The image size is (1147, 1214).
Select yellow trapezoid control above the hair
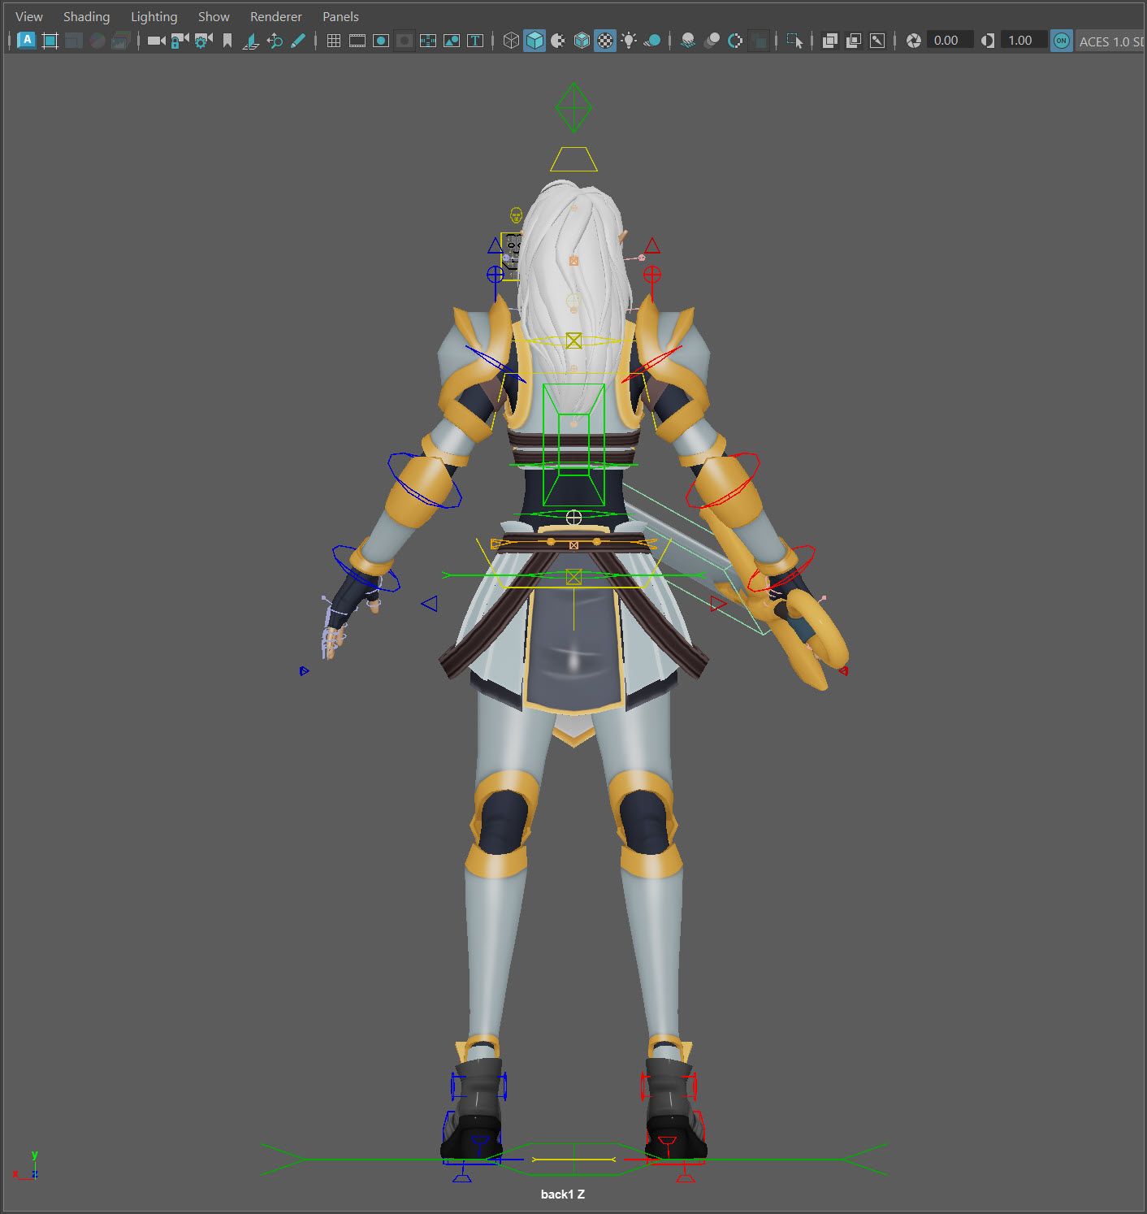click(x=573, y=159)
